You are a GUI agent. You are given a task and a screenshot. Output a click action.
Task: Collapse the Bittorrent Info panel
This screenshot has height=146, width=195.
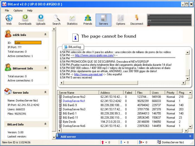pyautogui.click(x=45, y=68)
